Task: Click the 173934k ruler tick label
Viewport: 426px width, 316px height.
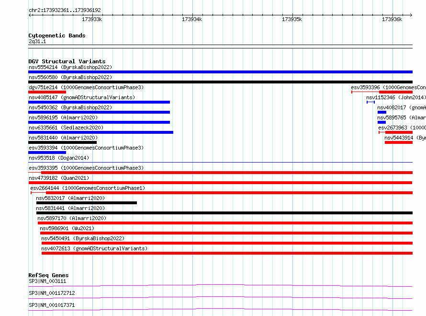Action: (192, 19)
